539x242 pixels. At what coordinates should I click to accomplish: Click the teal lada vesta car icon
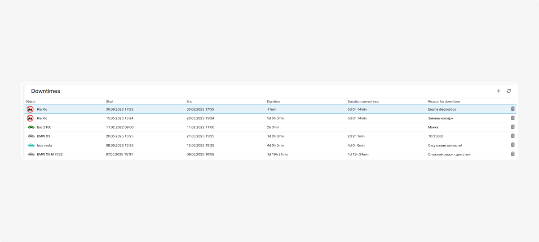point(31,145)
